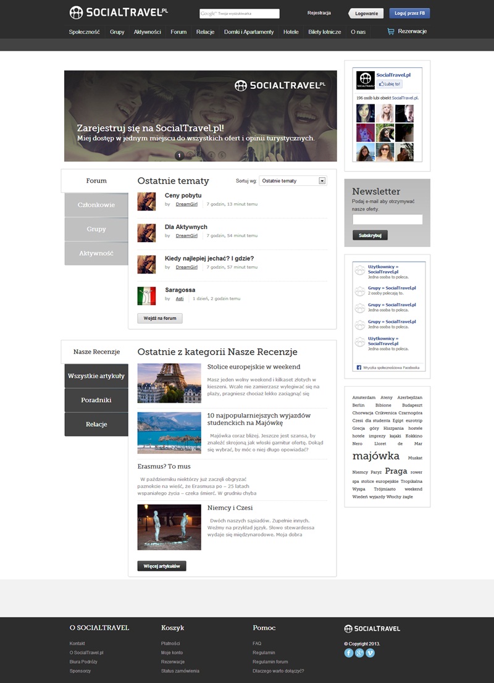The width and height of the screenshot is (494, 683).
Task: Click DreamGirl's avatar beside Ceny pobytu
Action: click(x=146, y=201)
